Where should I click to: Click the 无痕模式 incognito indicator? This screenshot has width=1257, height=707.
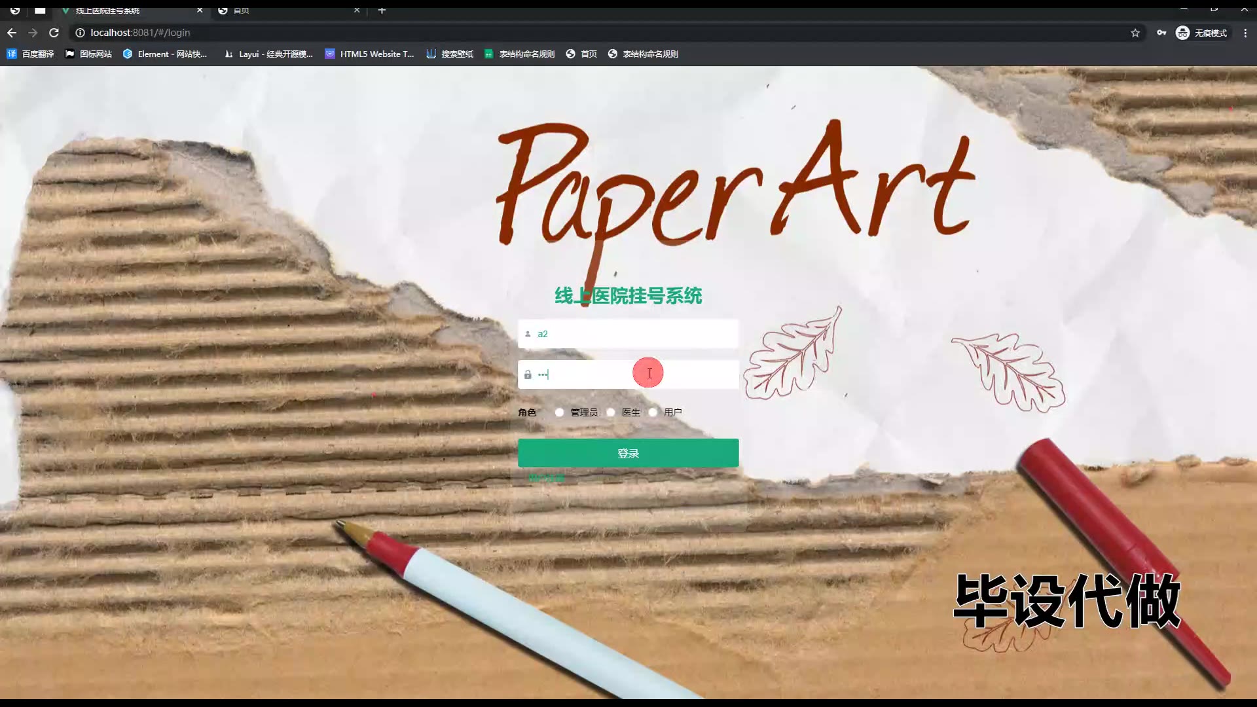click(x=1202, y=33)
